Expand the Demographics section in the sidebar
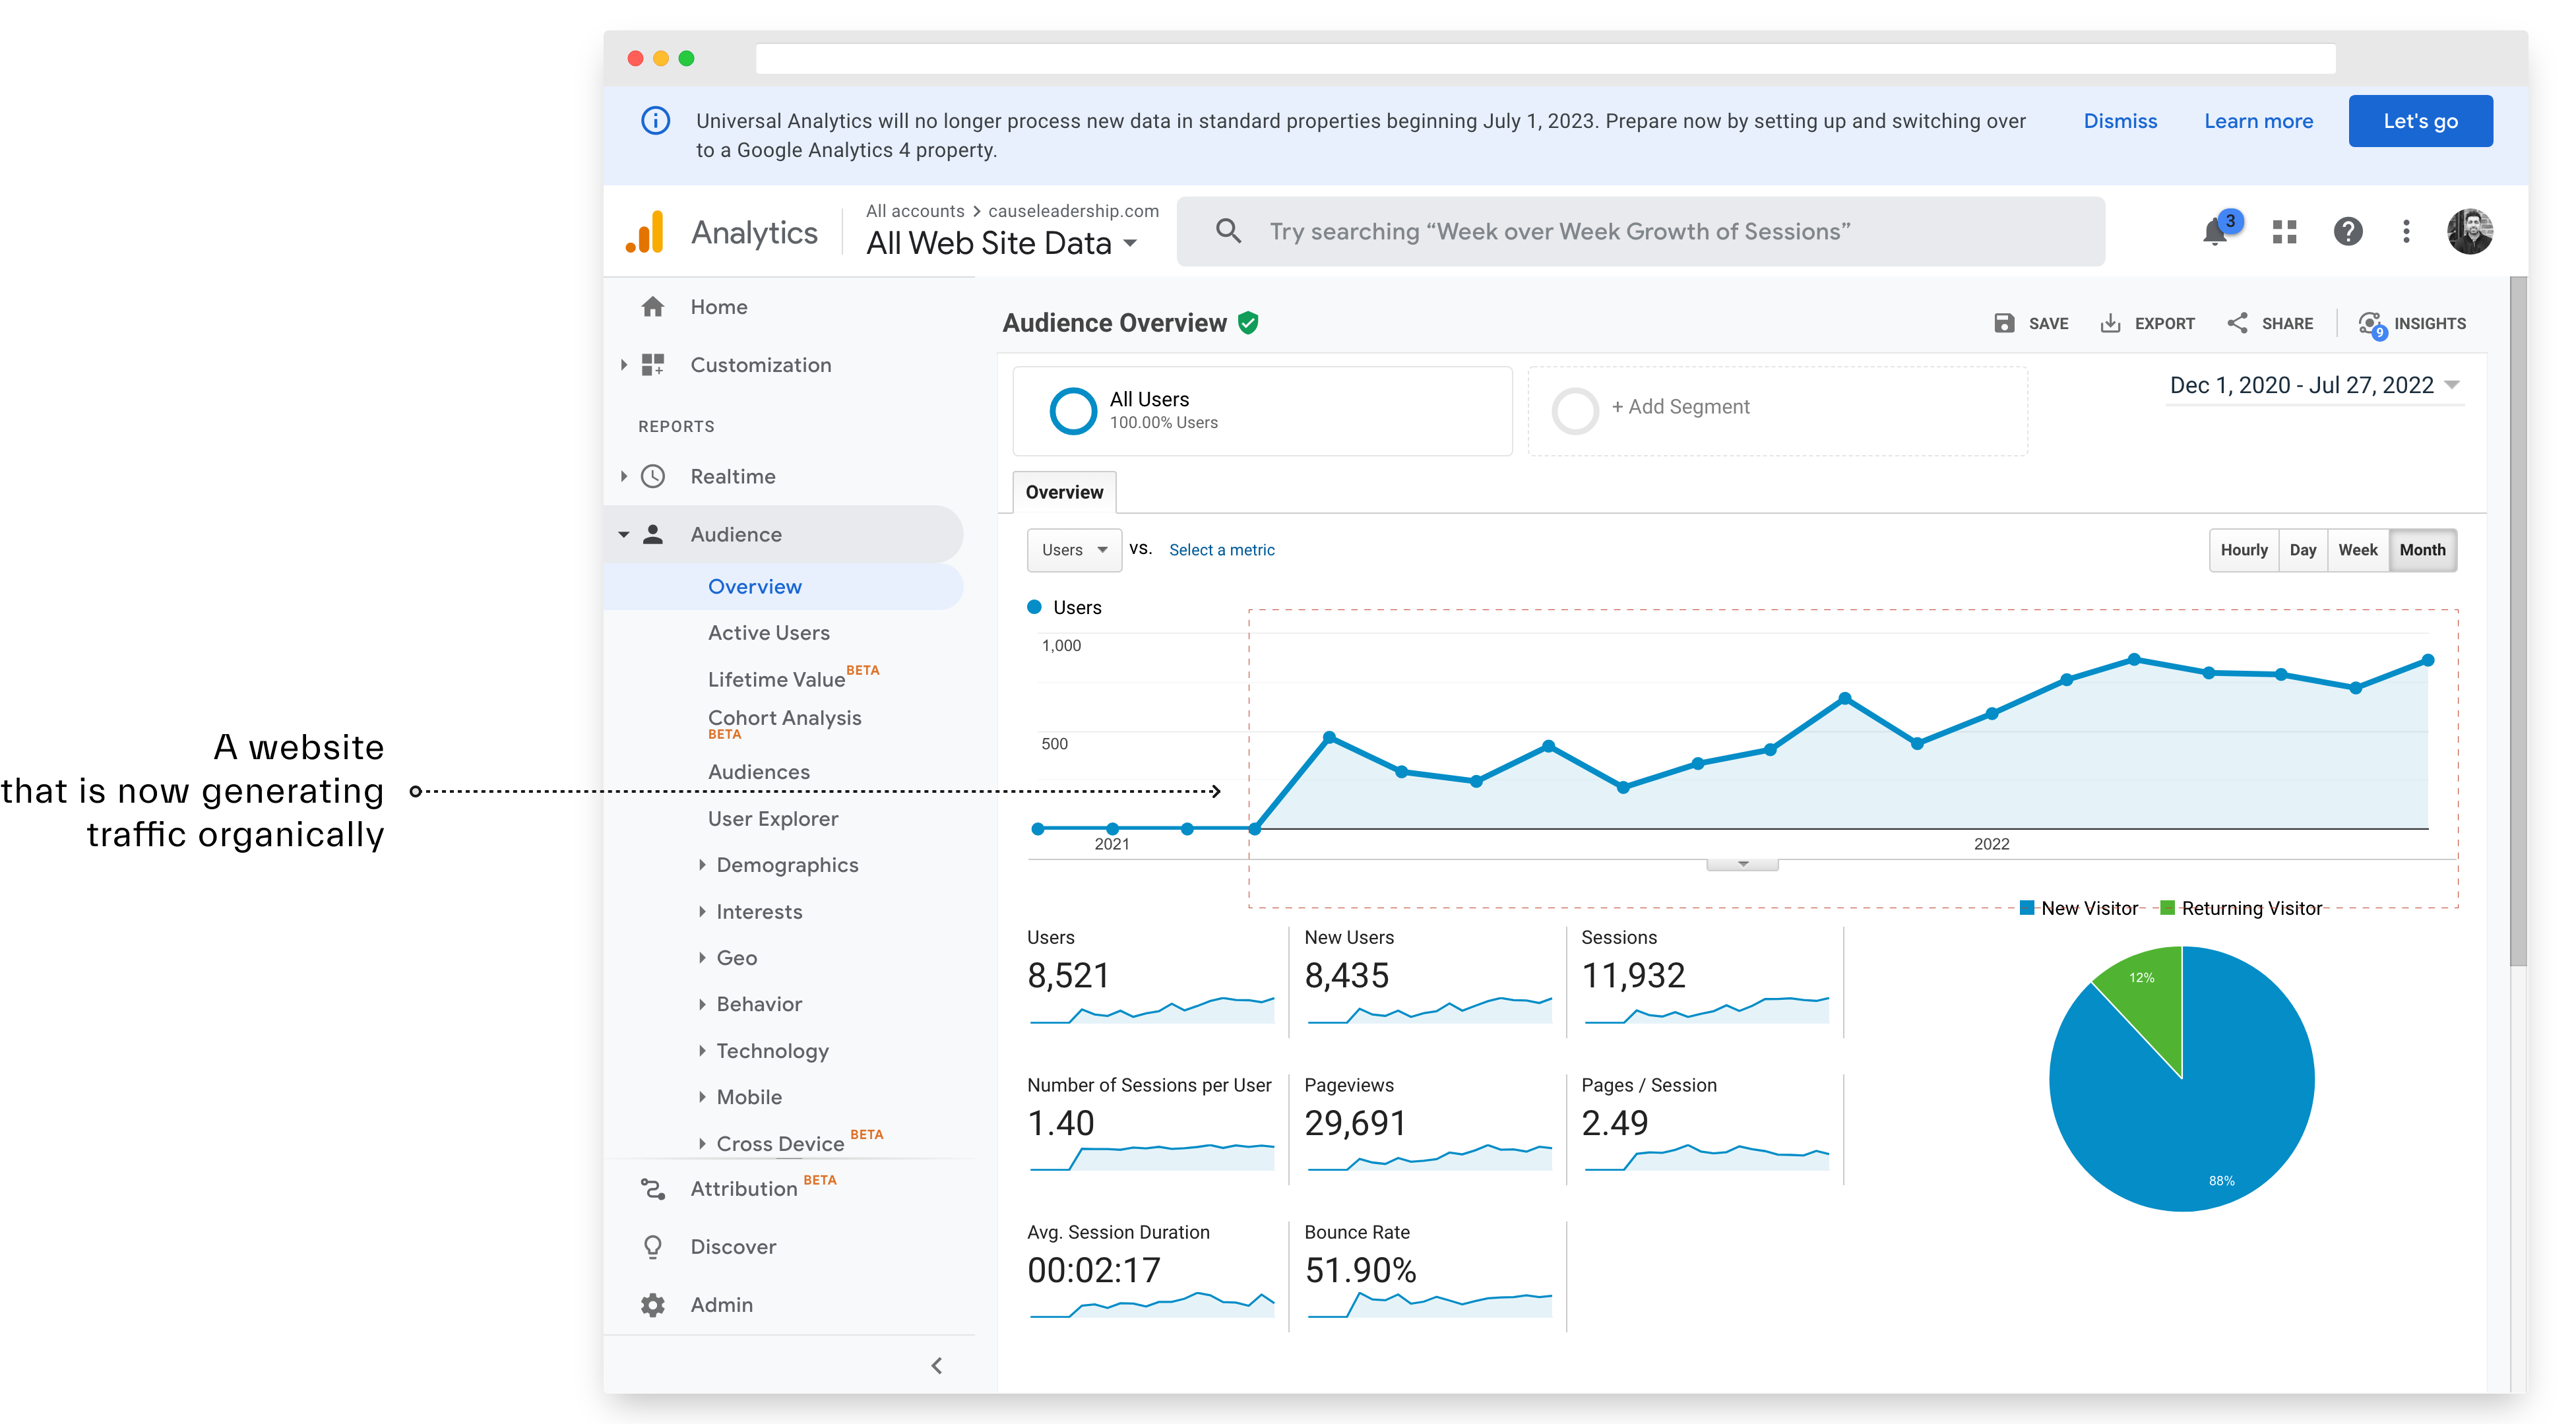The height and width of the screenshot is (1424, 2576). 786,865
